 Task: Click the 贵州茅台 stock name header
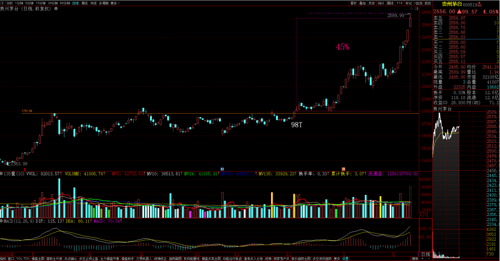click(x=451, y=4)
